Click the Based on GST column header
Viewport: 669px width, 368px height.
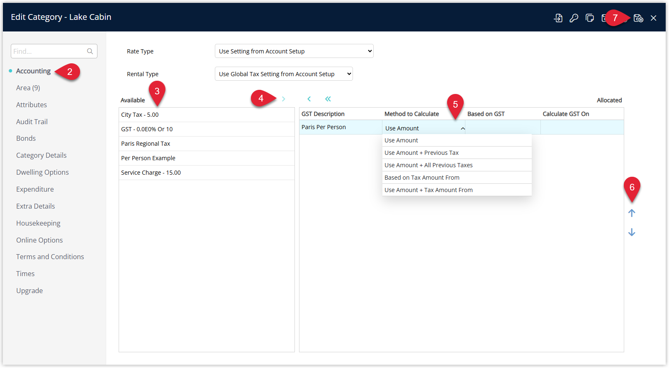[x=486, y=114]
